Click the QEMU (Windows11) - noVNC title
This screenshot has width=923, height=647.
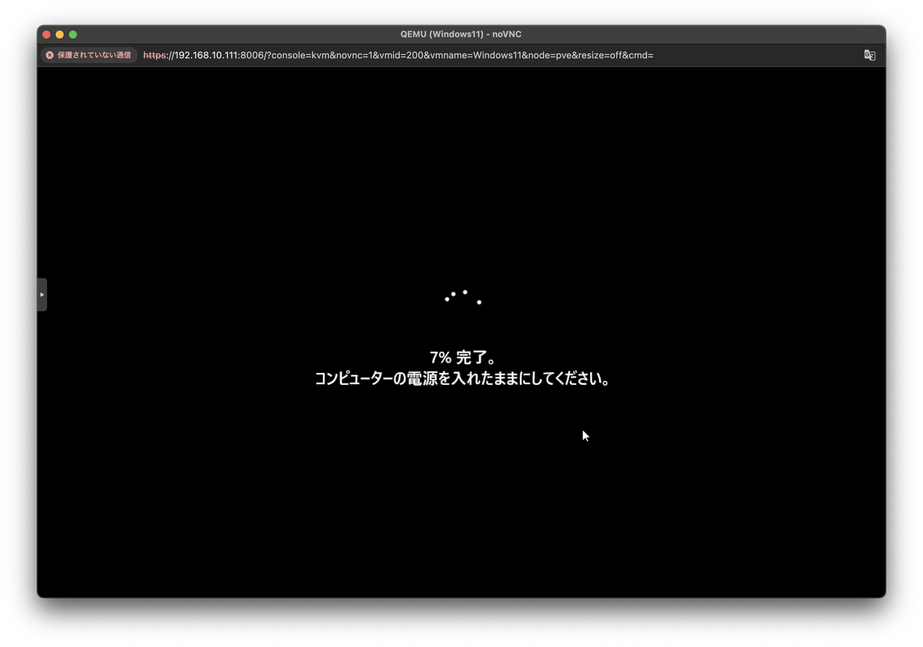pos(461,34)
